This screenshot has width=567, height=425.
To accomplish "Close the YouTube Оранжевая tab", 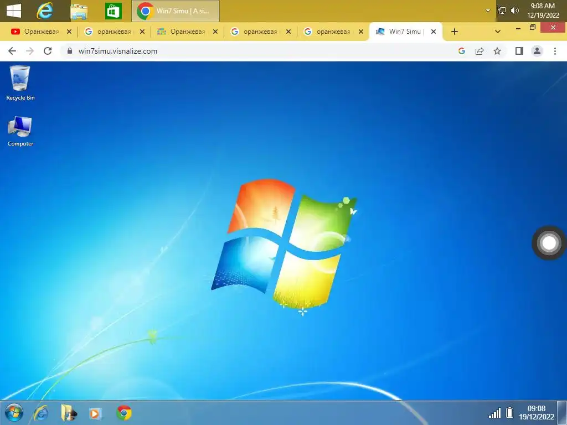I will 69,32.
